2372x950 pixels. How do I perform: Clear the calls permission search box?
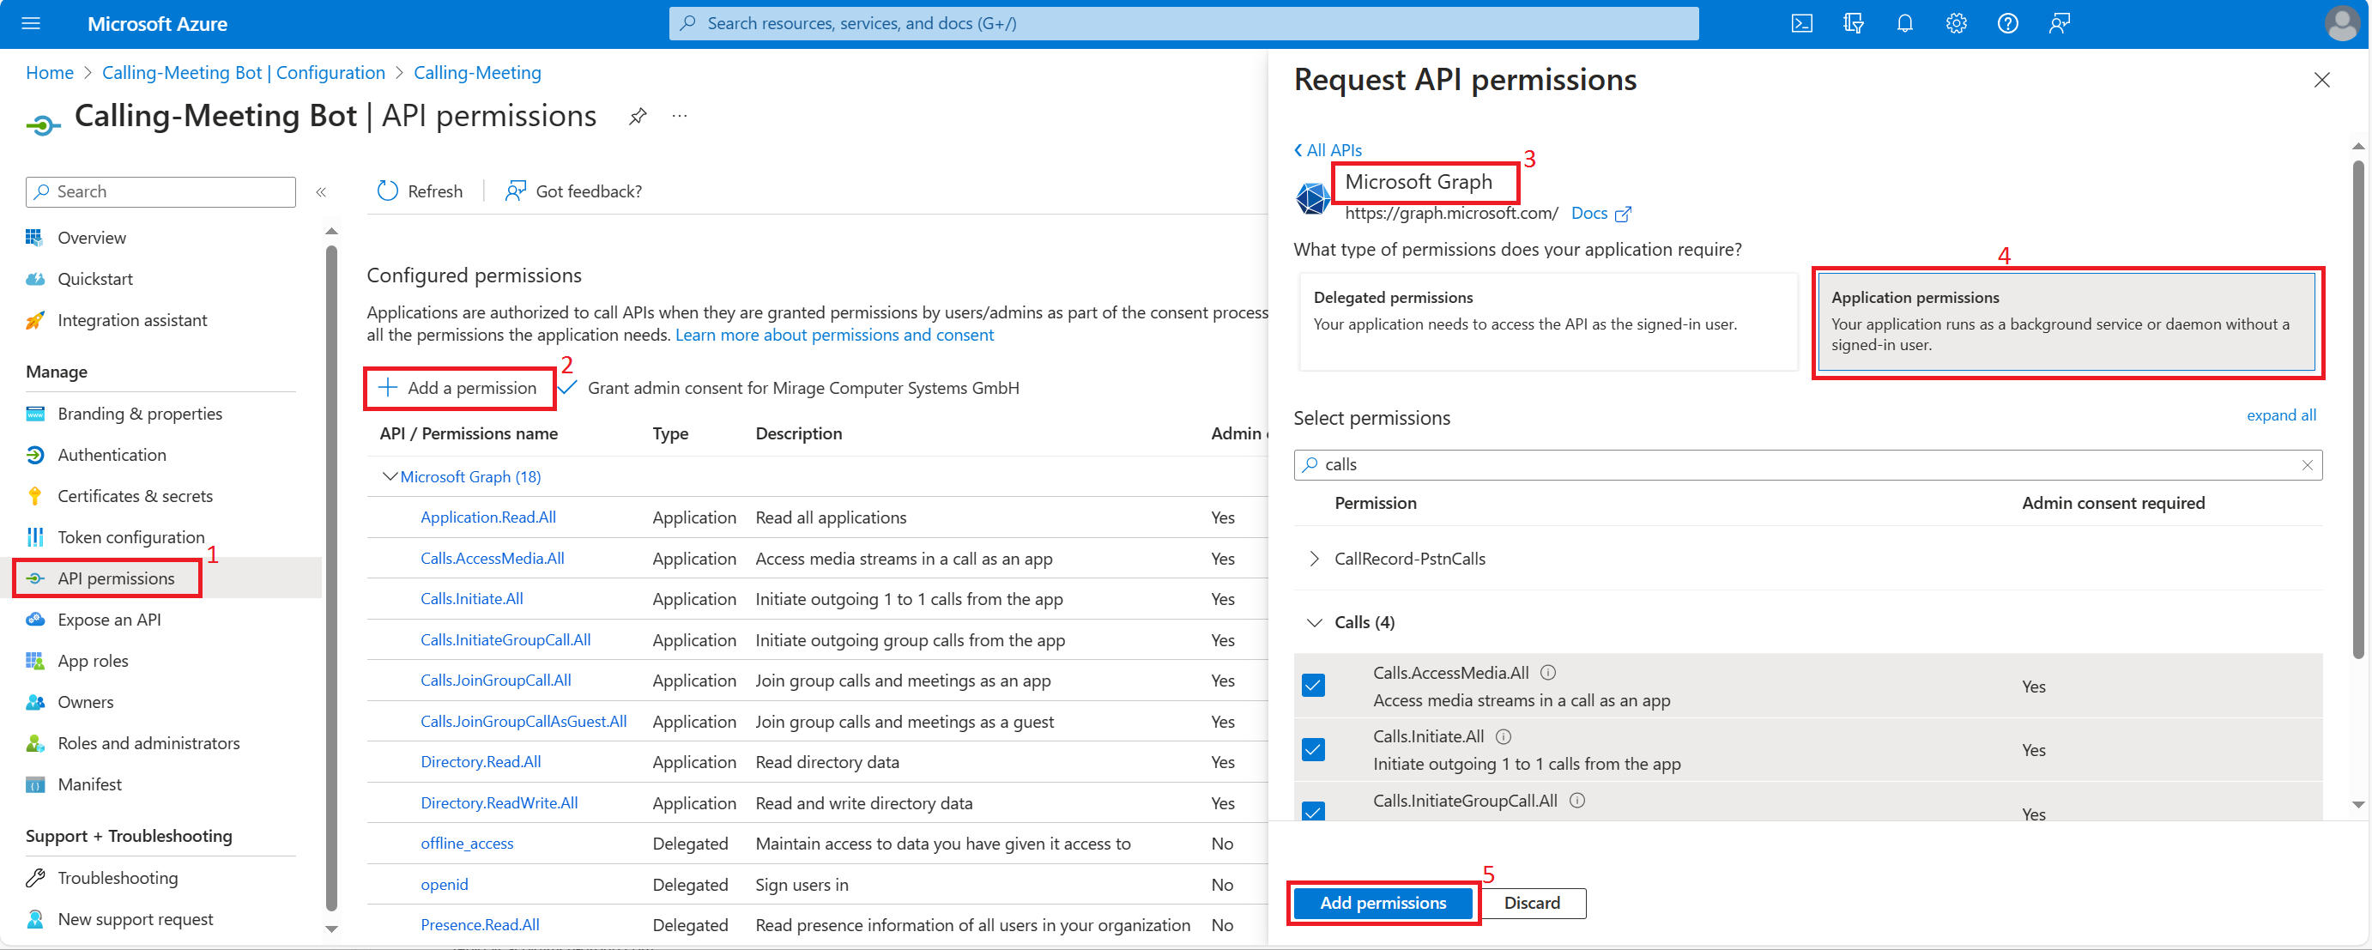point(2307,465)
